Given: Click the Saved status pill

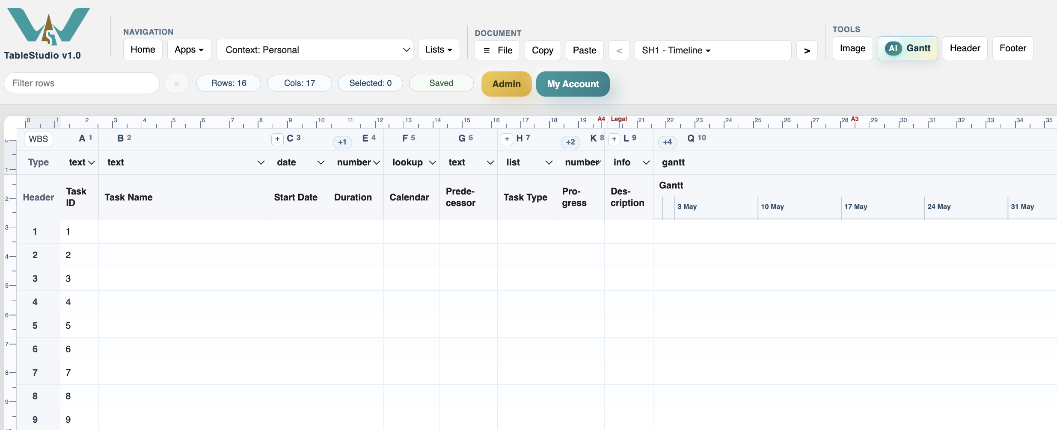Looking at the screenshot, I should (x=441, y=83).
